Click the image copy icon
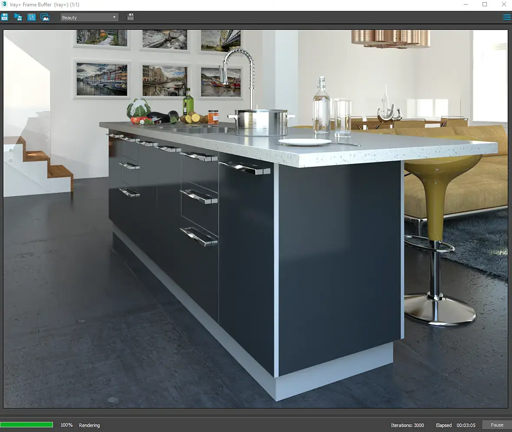 click(x=45, y=17)
